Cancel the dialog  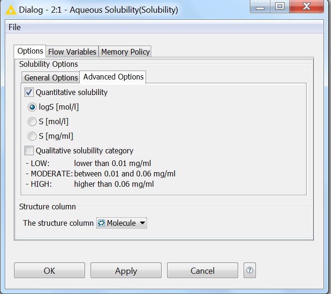pyautogui.click(x=202, y=270)
